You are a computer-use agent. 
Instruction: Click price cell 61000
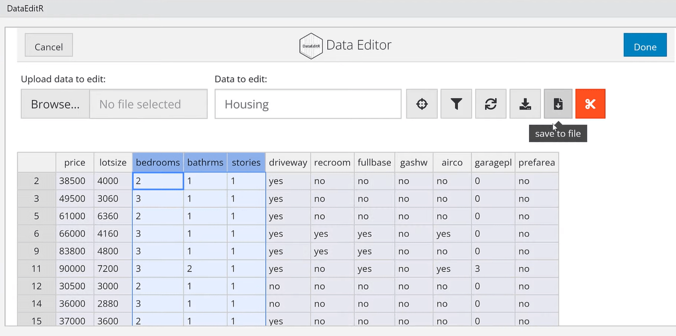(75, 216)
